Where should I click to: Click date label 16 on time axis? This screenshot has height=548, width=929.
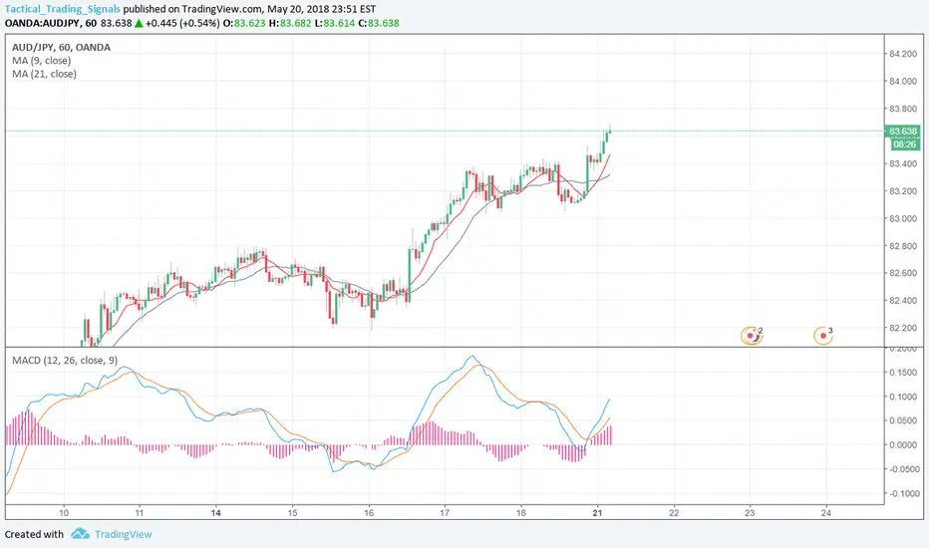[x=369, y=513]
